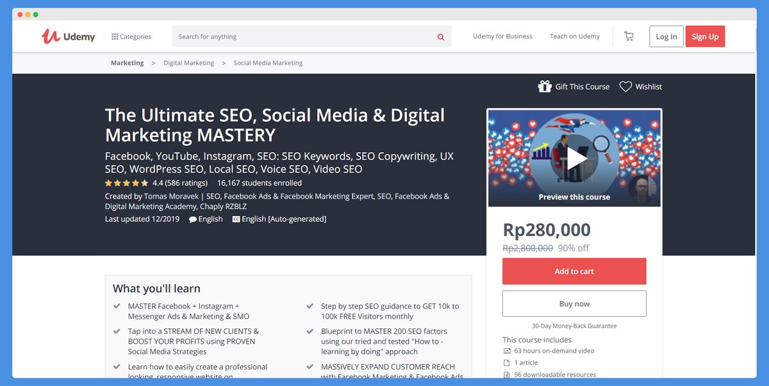The height and width of the screenshot is (386, 769).
Task: Open the shopping cart icon
Action: click(629, 37)
